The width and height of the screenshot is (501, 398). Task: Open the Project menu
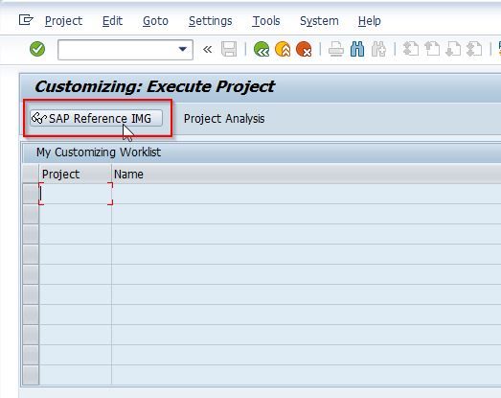point(63,21)
